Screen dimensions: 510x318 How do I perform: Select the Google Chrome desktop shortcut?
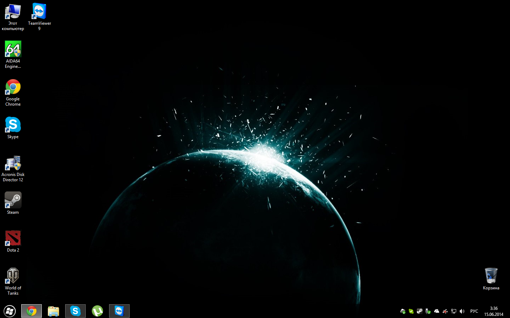click(13, 93)
